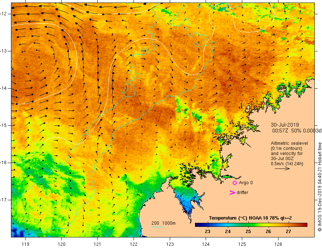Click the magenta drifter arrow symbol

(232, 193)
